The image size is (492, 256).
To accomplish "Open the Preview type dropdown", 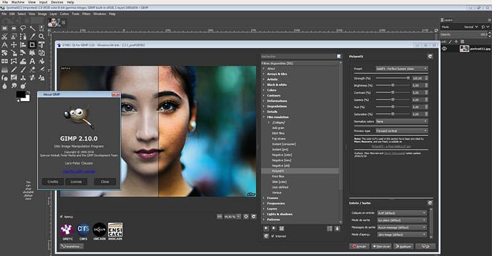I will pyautogui.click(x=402, y=130).
